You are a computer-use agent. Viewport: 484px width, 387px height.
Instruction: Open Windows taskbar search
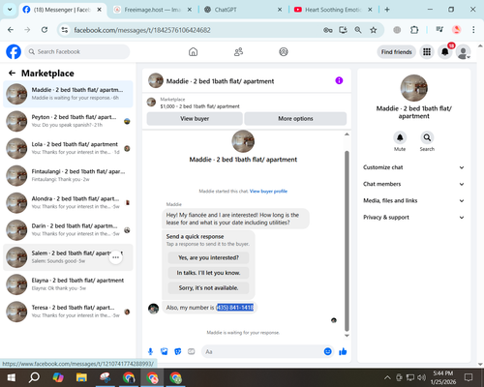pos(34,377)
